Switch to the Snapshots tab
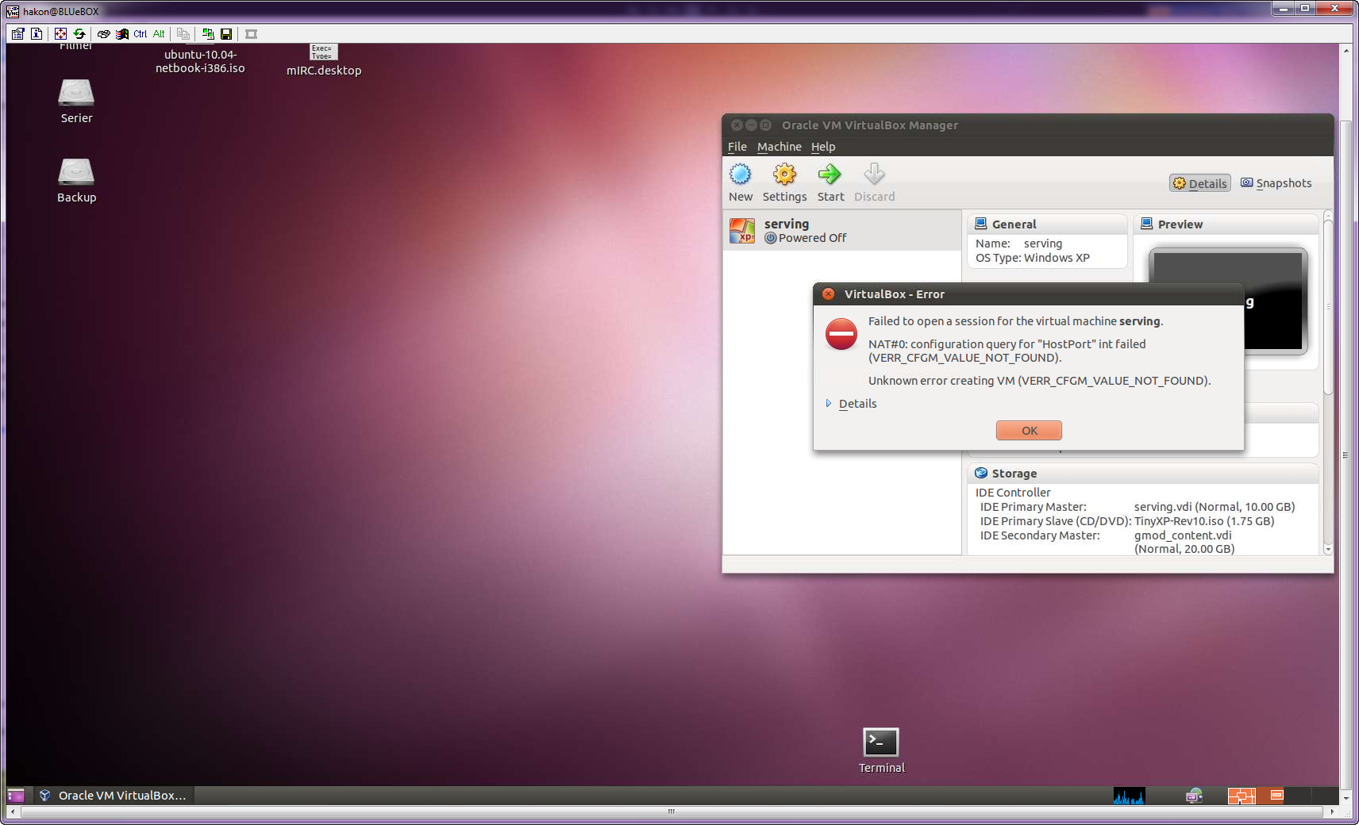This screenshot has width=1359, height=825. click(x=1276, y=183)
